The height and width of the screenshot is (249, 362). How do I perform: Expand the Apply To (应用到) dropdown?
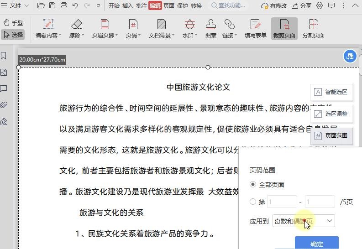coord(304,221)
